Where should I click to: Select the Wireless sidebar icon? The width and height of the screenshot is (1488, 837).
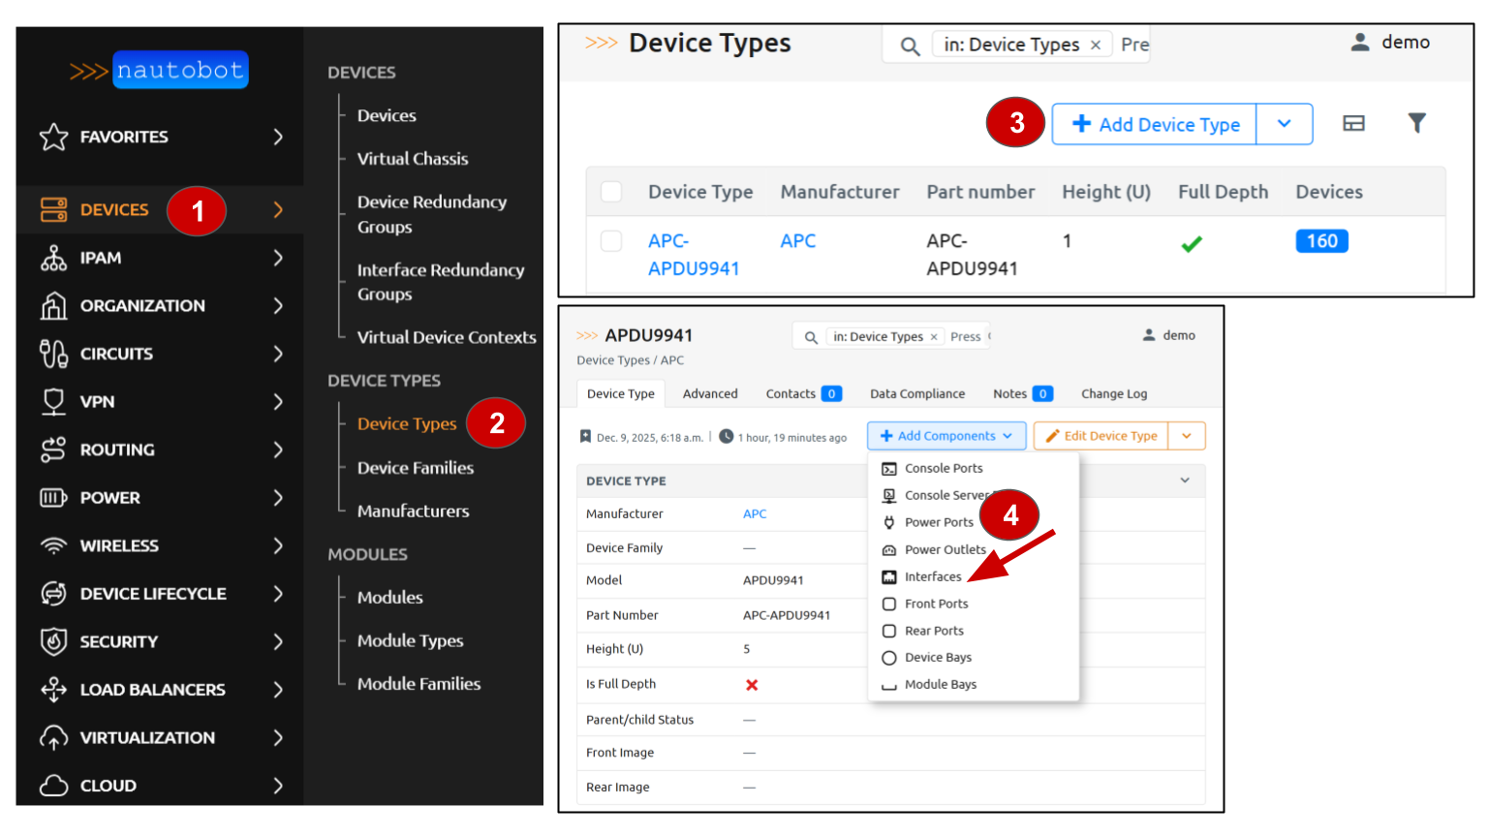[53, 545]
